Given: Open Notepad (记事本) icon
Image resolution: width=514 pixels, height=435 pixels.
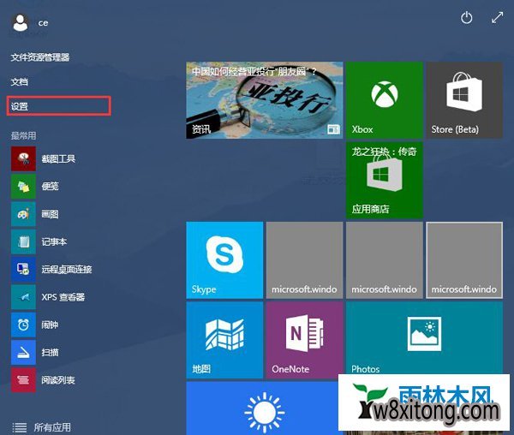Looking at the screenshot, I should pyautogui.click(x=23, y=241).
